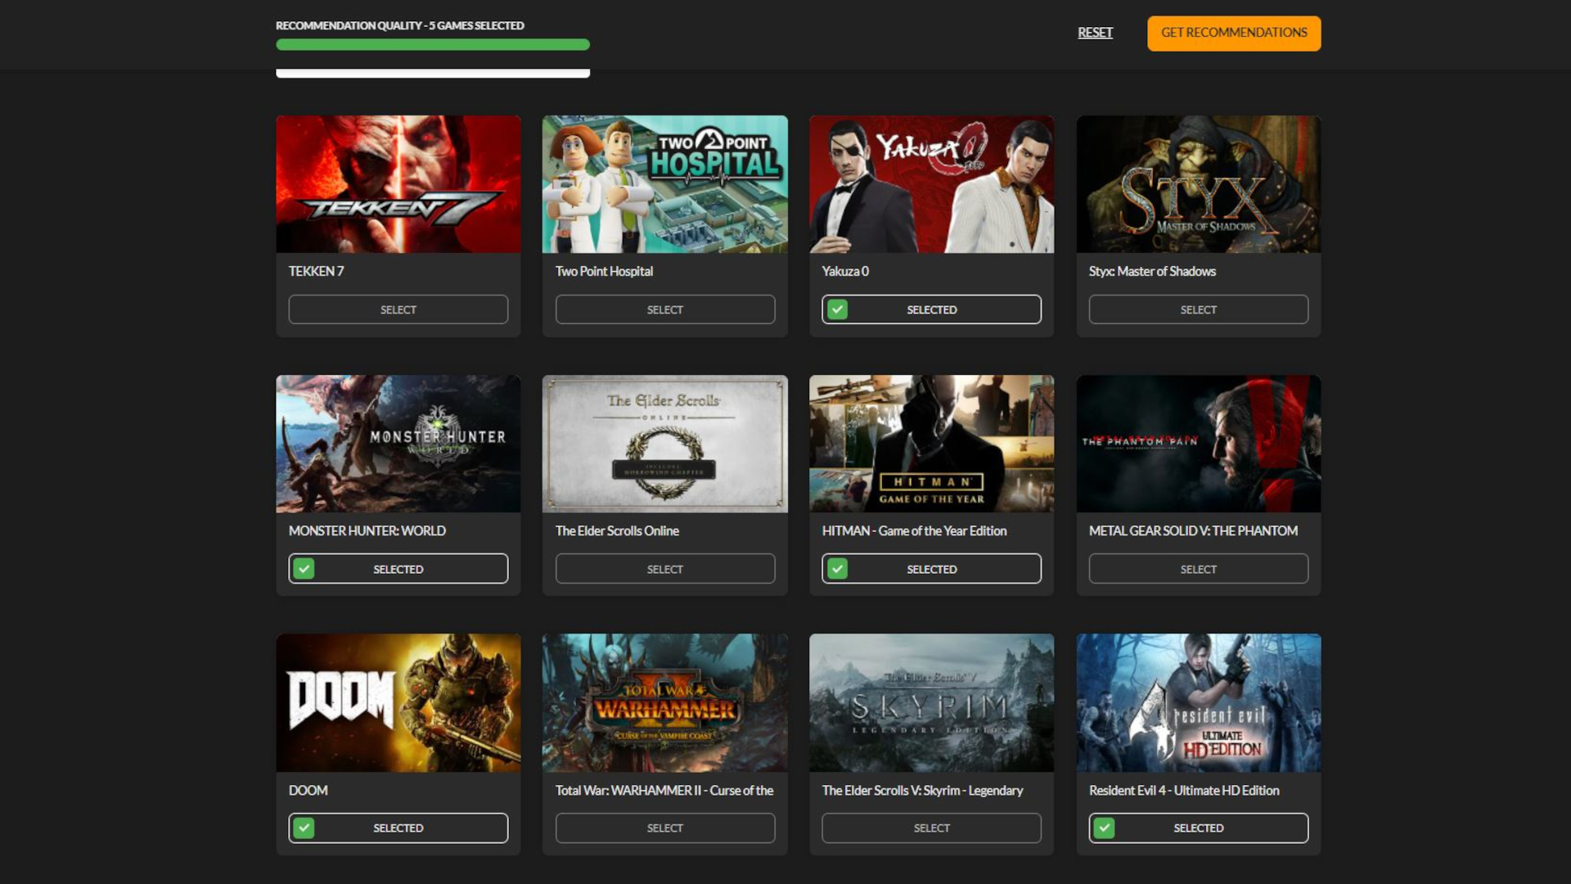The width and height of the screenshot is (1571, 884).
Task: Open the Two Point Hospital cover image
Action: coord(665,184)
